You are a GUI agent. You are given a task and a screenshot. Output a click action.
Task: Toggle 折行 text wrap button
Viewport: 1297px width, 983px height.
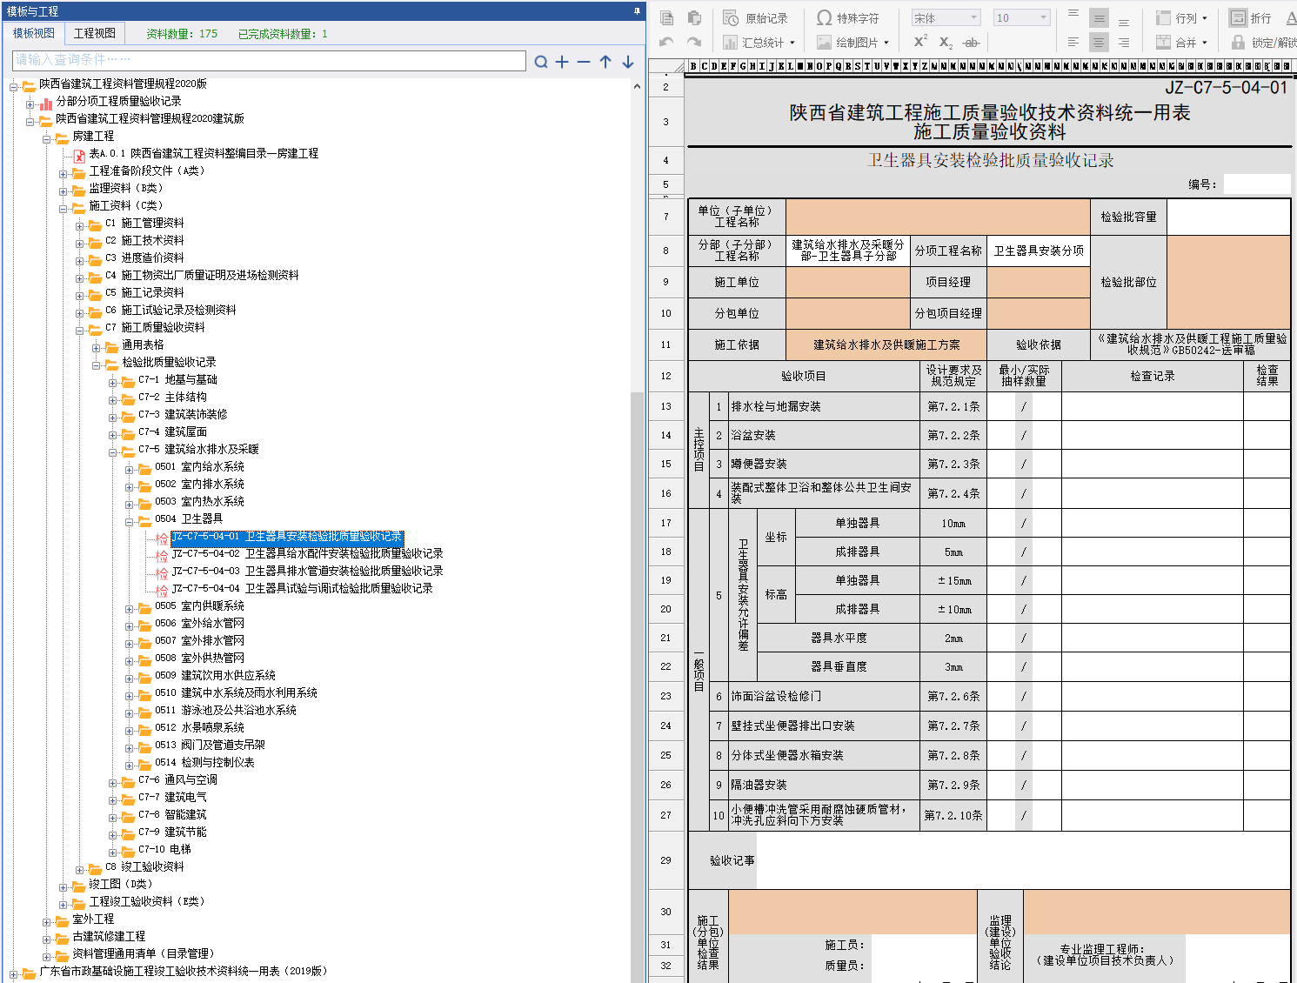coord(1250,18)
